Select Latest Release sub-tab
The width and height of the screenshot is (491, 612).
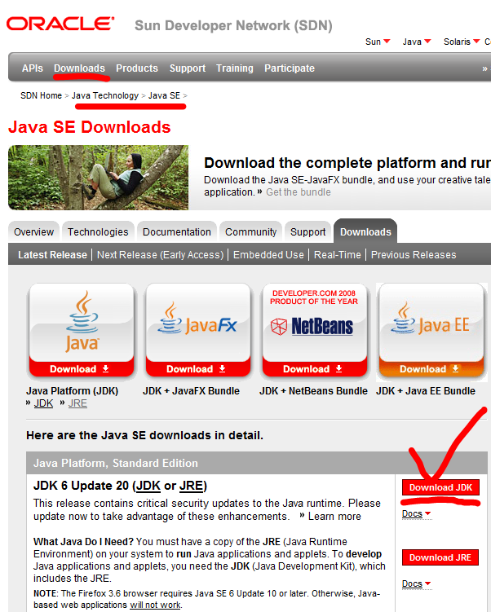[x=52, y=255]
